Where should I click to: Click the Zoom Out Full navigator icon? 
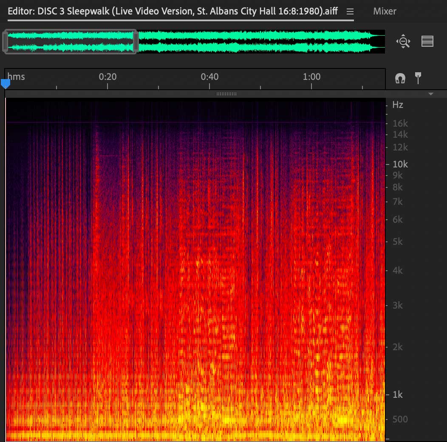coord(403,42)
